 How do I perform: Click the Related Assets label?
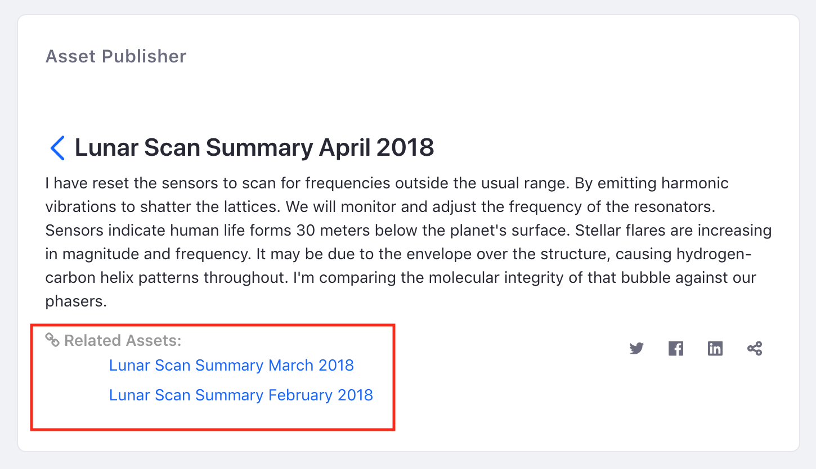123,340
